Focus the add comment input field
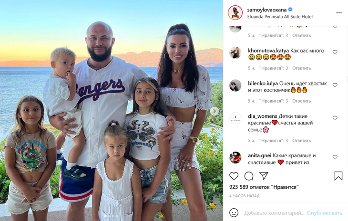Image resolution: width=348 pixels, height=221 pixels. pos(274,213)
